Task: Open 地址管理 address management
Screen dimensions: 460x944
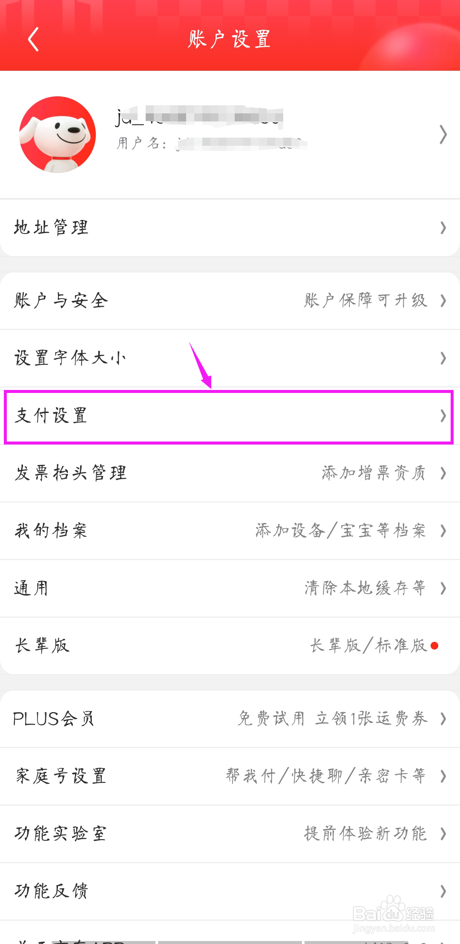Action: [x=51, y=228]
